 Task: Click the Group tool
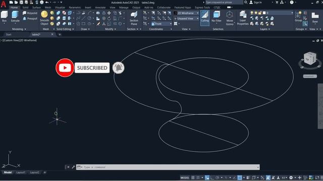tap(298, 17)
